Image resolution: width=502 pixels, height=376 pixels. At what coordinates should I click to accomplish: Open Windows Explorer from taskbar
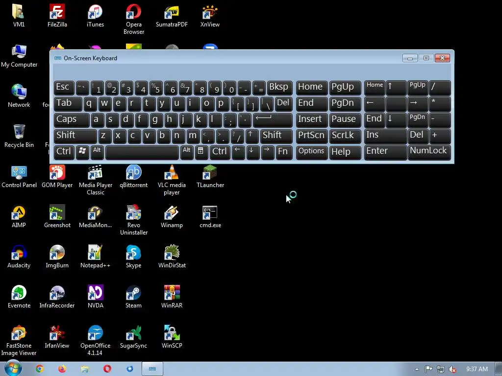pos(84,369)
